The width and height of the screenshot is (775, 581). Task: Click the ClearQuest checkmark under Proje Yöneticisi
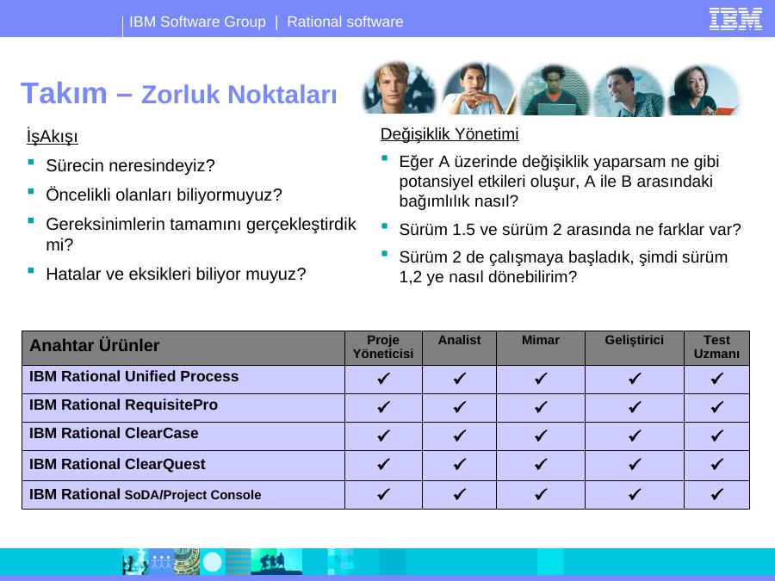(383, 465)
